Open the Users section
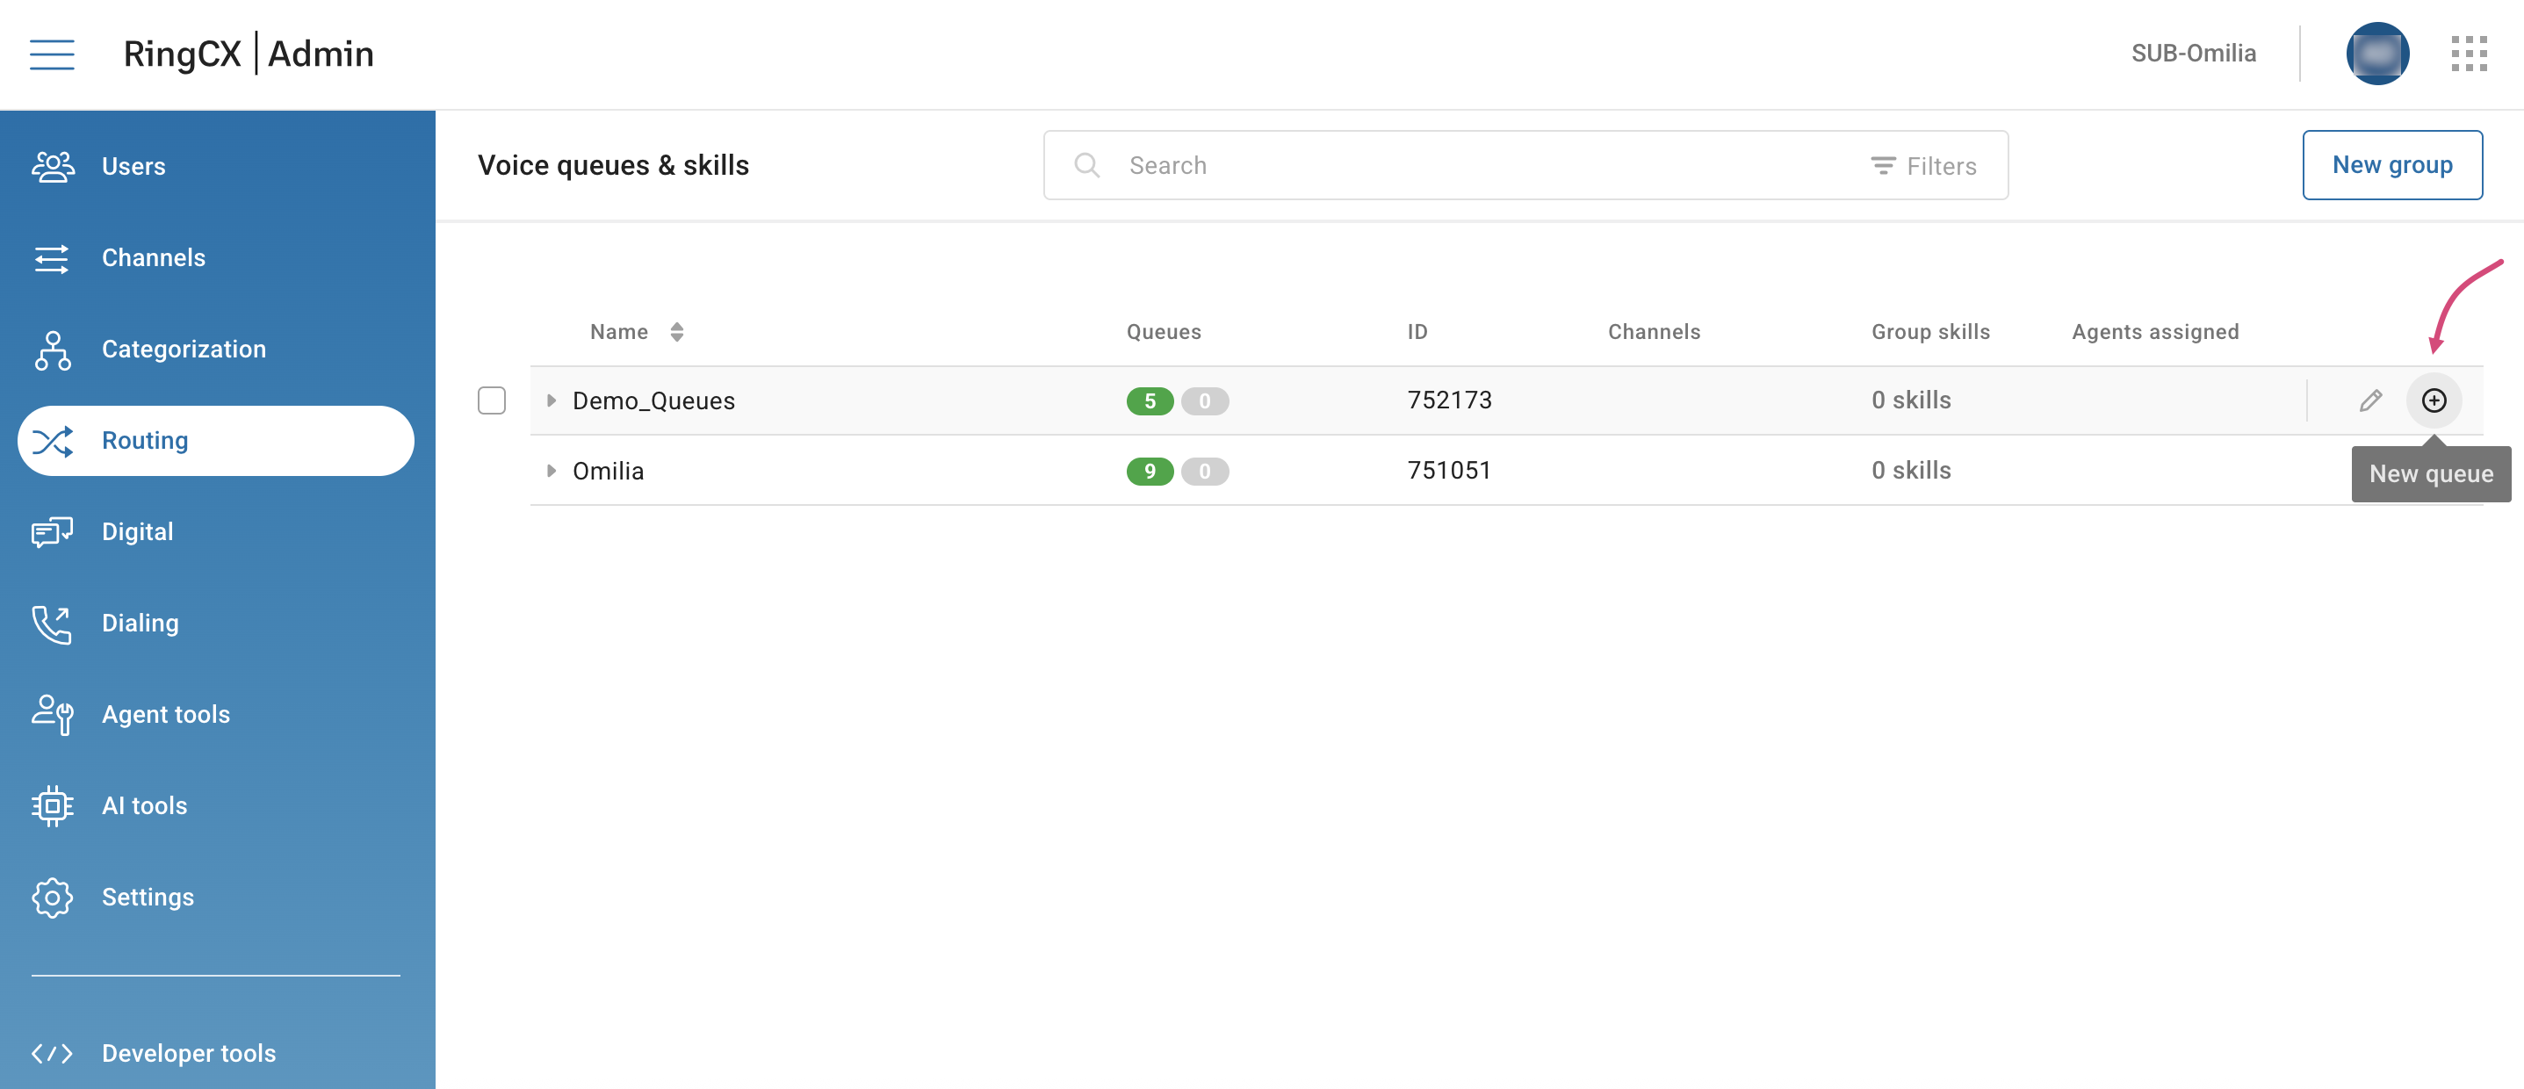 [133, 166]
